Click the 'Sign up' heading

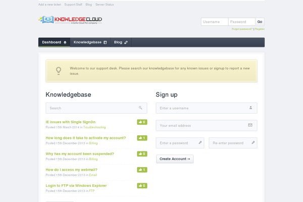167,95
